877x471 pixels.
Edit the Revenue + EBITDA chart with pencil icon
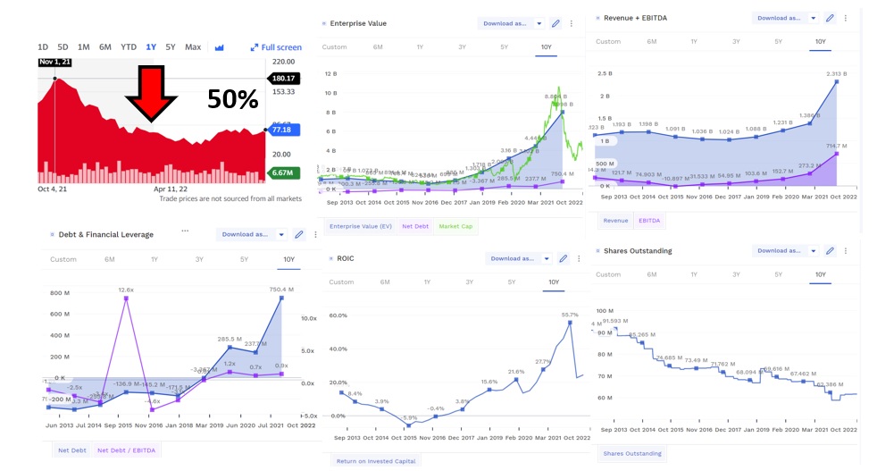(x=830, y=18)
